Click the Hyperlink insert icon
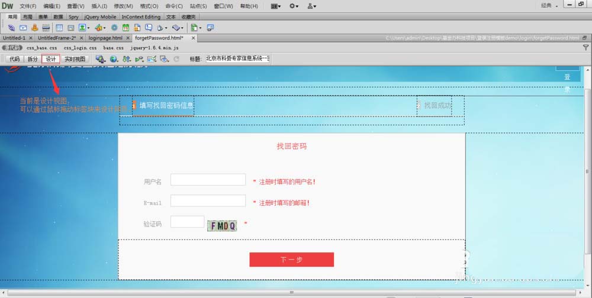Screen dimensions: 592x298 point(11,28)
